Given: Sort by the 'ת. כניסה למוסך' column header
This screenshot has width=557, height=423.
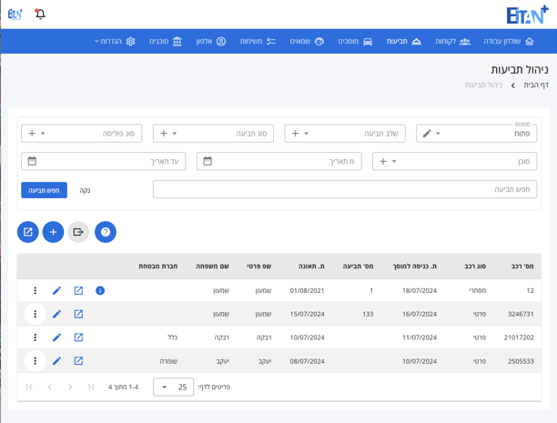Looking at the screenshot, I should point(414,266).
